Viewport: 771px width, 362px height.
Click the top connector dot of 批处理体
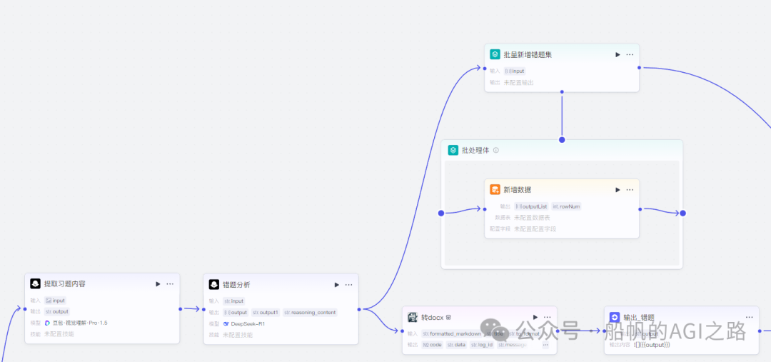(562, 140)
